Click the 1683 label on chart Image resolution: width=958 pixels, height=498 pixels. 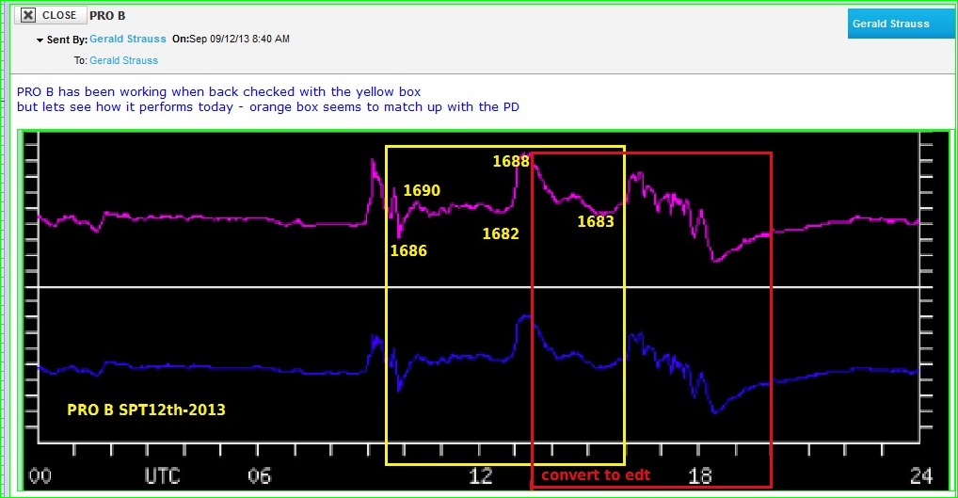(596, 221)
